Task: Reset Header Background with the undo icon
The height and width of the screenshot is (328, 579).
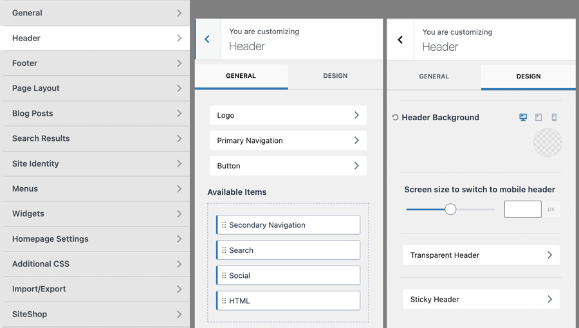Action: (x=395, y=117)
